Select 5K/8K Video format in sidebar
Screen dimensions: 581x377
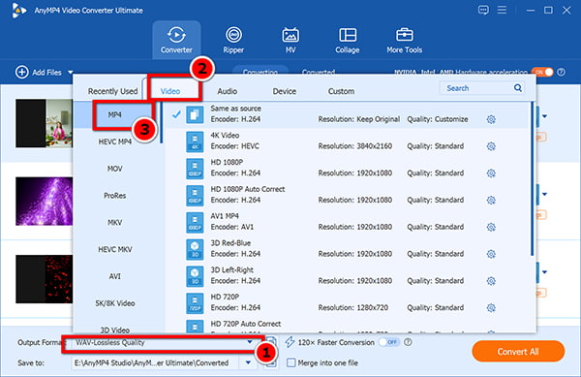click(115, 303)
